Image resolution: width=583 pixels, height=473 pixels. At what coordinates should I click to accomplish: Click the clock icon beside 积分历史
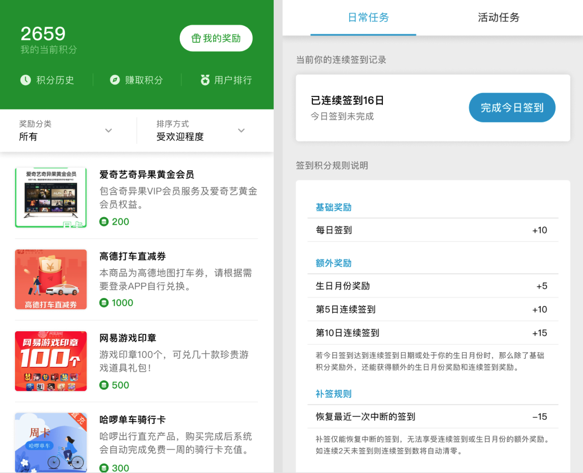[26, 80]
